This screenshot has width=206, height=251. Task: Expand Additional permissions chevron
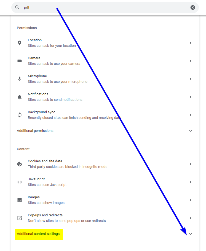(x=190, y=131)
